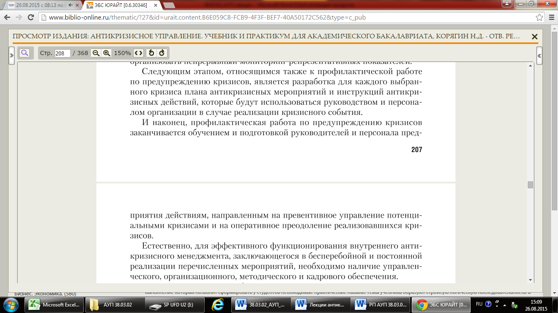Select the ЭБС ЮРАЙТ browser tab
The height and width of the screenshot is (313, 558).
tap(122, 5)
